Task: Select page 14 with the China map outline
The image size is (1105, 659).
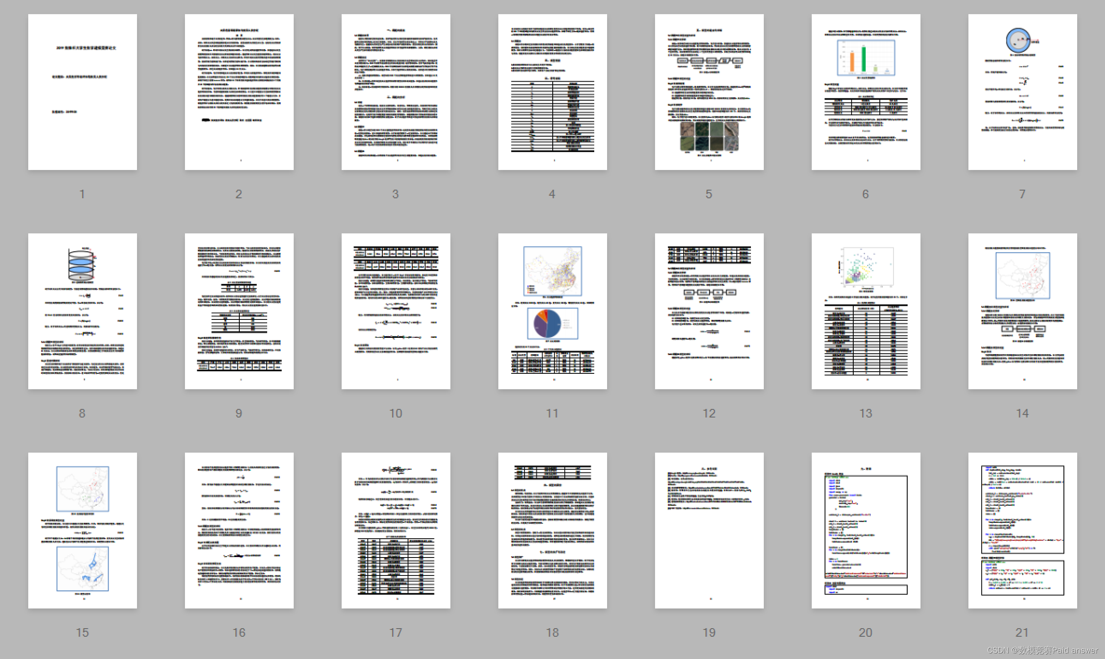Action: point(1022,311)
